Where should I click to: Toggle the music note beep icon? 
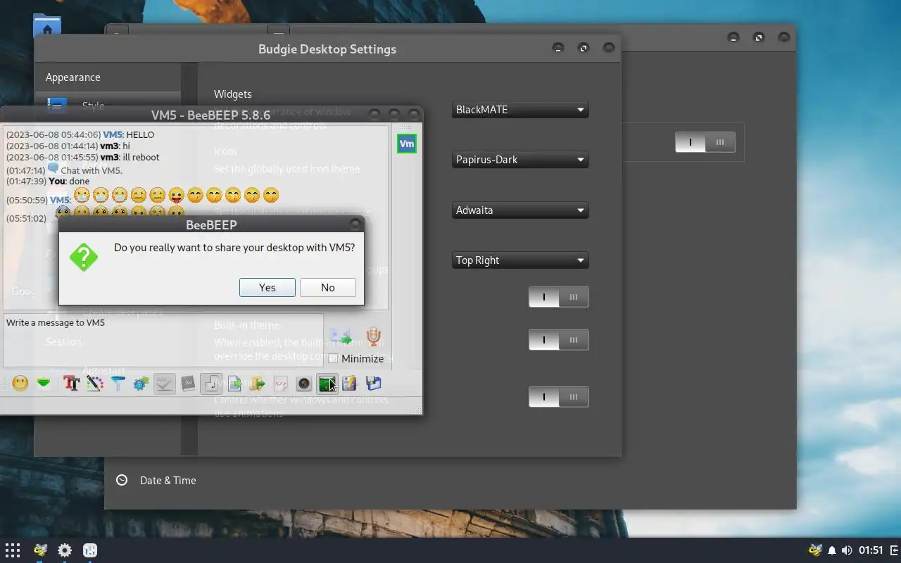click(211, 384)
